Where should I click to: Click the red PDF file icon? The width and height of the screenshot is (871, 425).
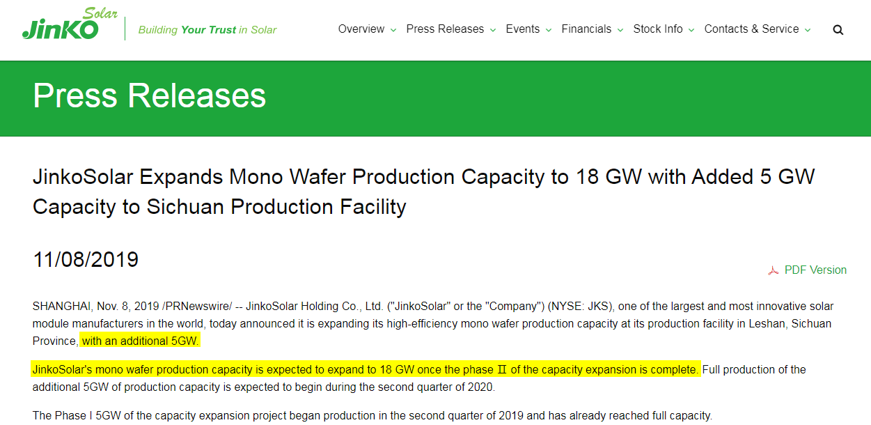(773, 271)
